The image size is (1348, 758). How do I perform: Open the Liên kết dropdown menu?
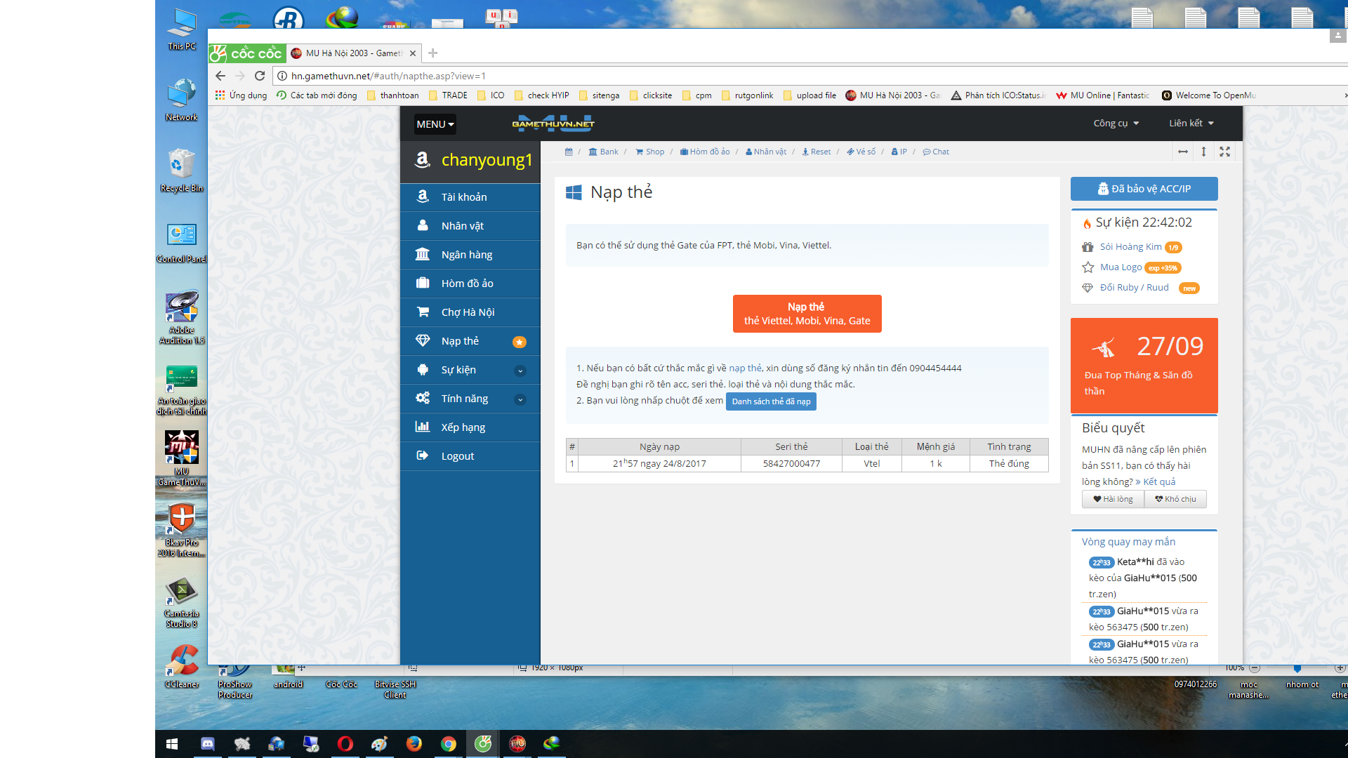(1191, 123)
